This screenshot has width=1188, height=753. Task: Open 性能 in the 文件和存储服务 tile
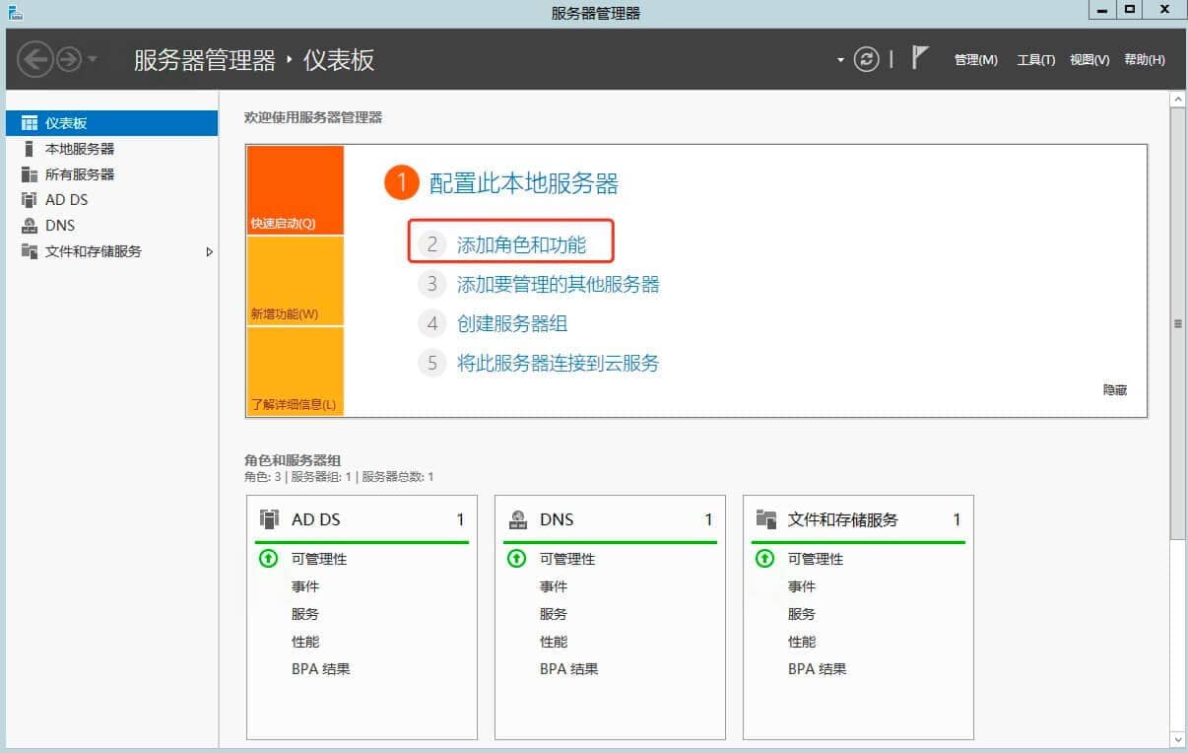[802, 642]
